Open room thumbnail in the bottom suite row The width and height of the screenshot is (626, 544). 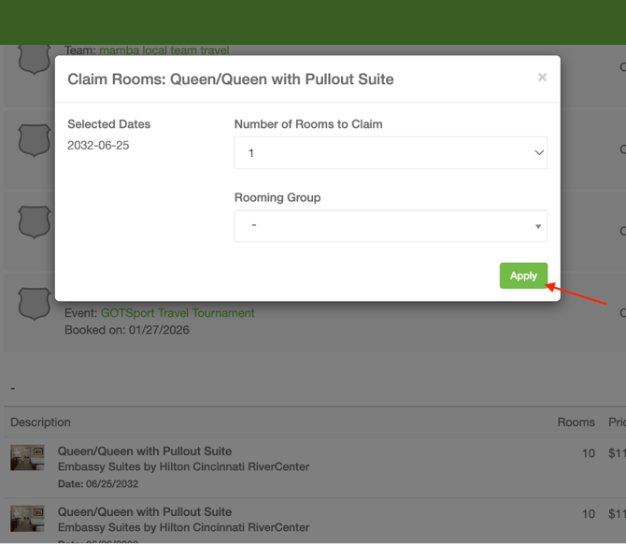pyautogui.click(x=27, y=519)
